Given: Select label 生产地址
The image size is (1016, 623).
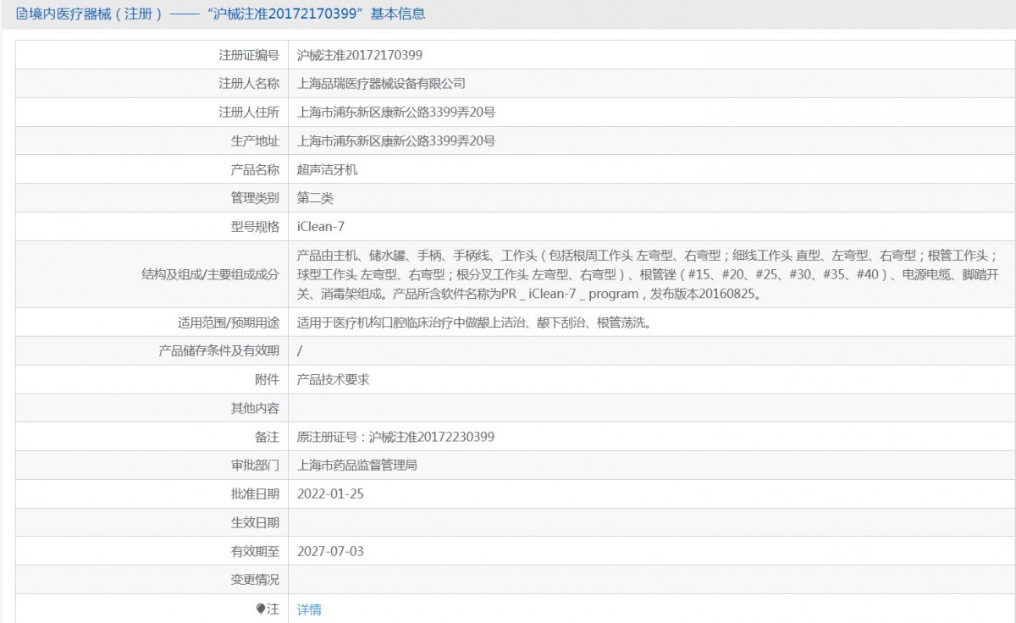Looking at the screenshot, I should coord(255,141).
